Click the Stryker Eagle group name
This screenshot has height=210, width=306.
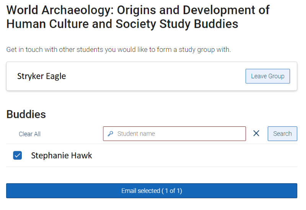point(42,76)
